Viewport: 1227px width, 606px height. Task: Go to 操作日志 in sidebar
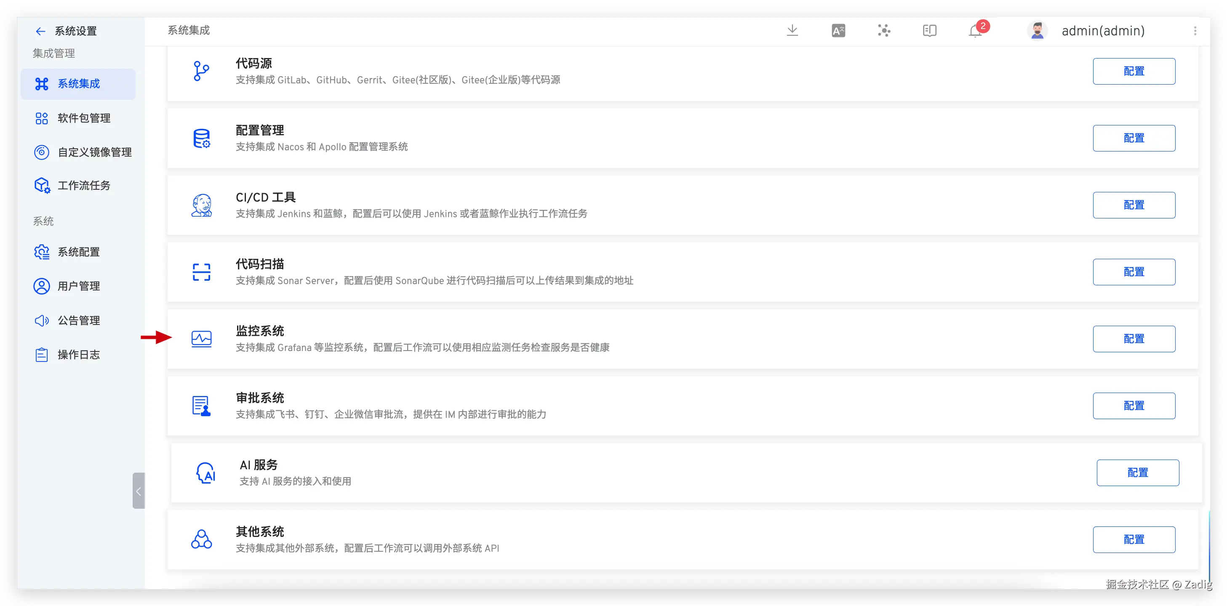[x=79, y=355]
